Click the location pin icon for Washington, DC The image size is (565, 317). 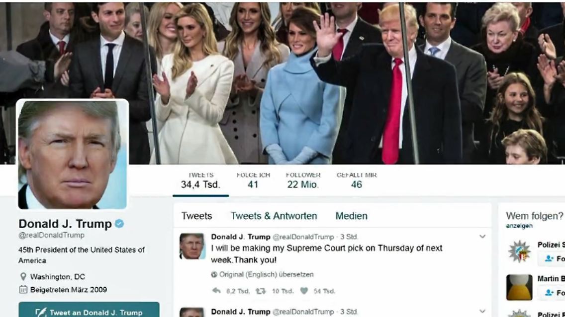[23, 277]
